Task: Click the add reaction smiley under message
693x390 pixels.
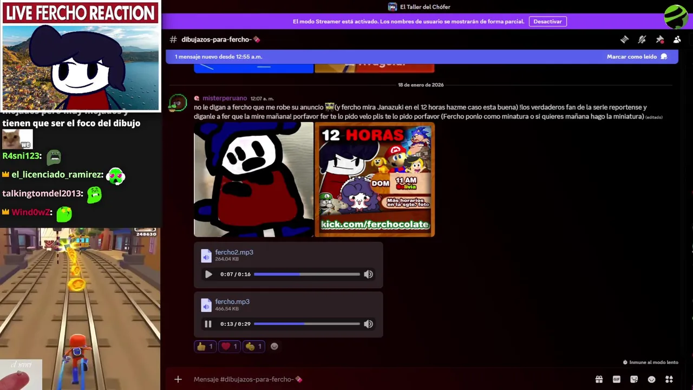Action: pyautogui.click(x=274, y=346)
